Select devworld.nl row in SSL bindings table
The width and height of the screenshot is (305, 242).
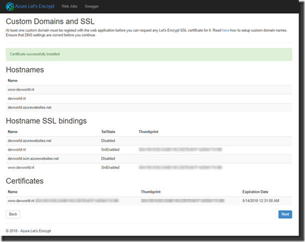coord(149,150)
